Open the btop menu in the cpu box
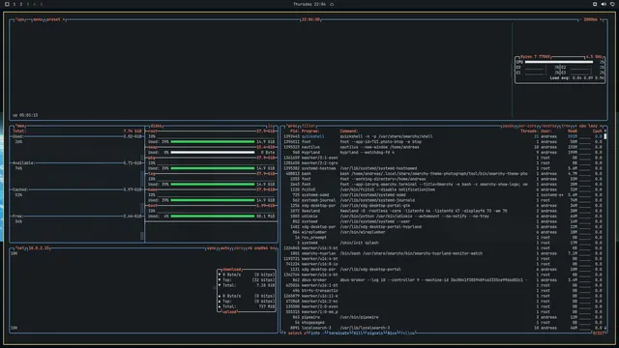 pos(38,19)
